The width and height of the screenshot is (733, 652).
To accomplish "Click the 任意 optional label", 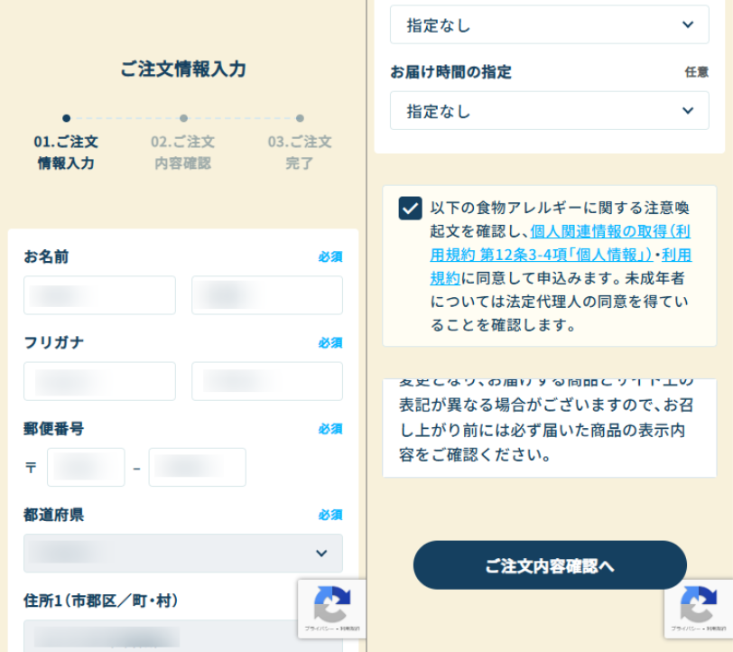I will (x=697, y=72).
